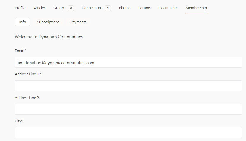Click the Welcome to Dynamics Communities heading
Image resolution: width=246 pixels, height=141 pixels.
49,37
